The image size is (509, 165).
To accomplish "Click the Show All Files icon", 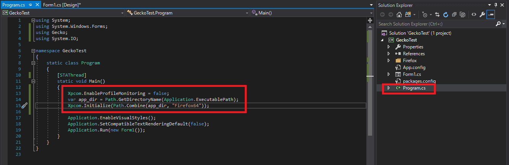I will click(462, 14).
